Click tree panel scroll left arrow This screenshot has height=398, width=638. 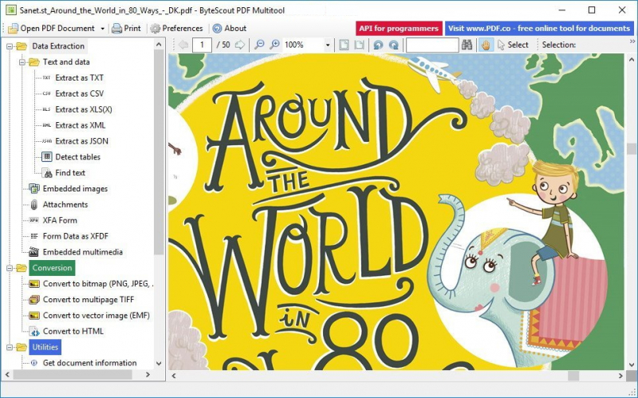7,374
